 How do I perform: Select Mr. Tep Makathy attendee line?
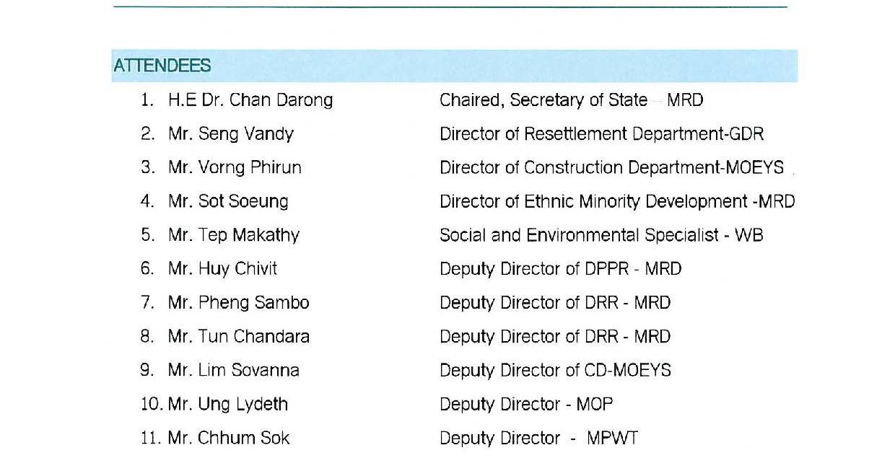(x=234, y=235)
